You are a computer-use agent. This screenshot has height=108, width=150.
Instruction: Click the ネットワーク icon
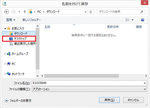[9, 74]
